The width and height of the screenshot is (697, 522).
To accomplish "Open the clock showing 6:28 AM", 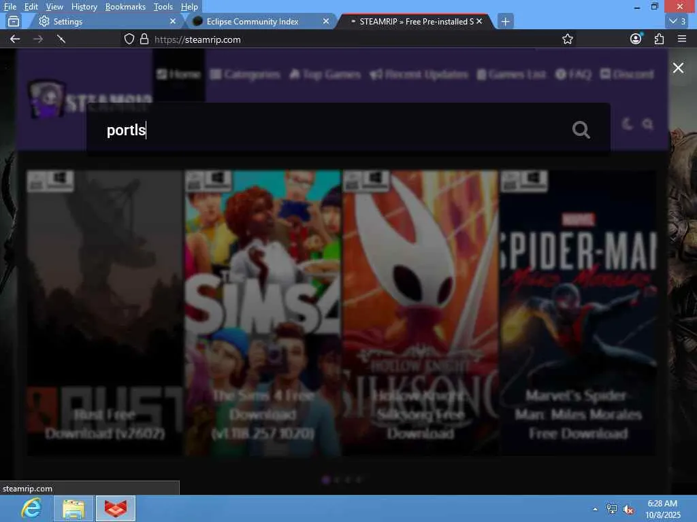I will click(x=663, y=509).
